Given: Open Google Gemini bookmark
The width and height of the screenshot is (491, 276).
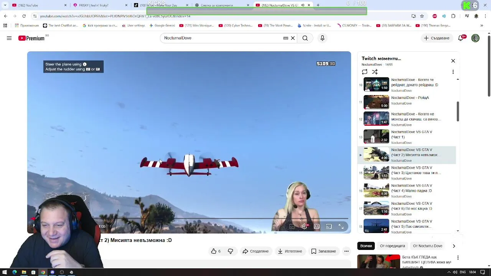Looking at the screenshot, I should click(162, 26).
